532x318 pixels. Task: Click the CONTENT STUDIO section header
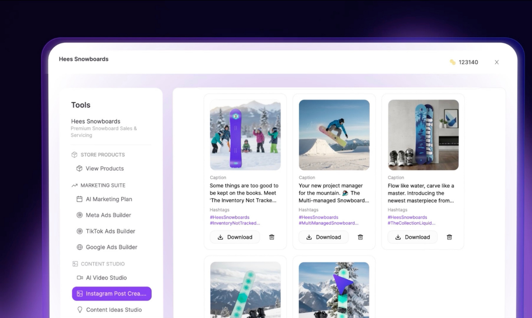point(103,264)
